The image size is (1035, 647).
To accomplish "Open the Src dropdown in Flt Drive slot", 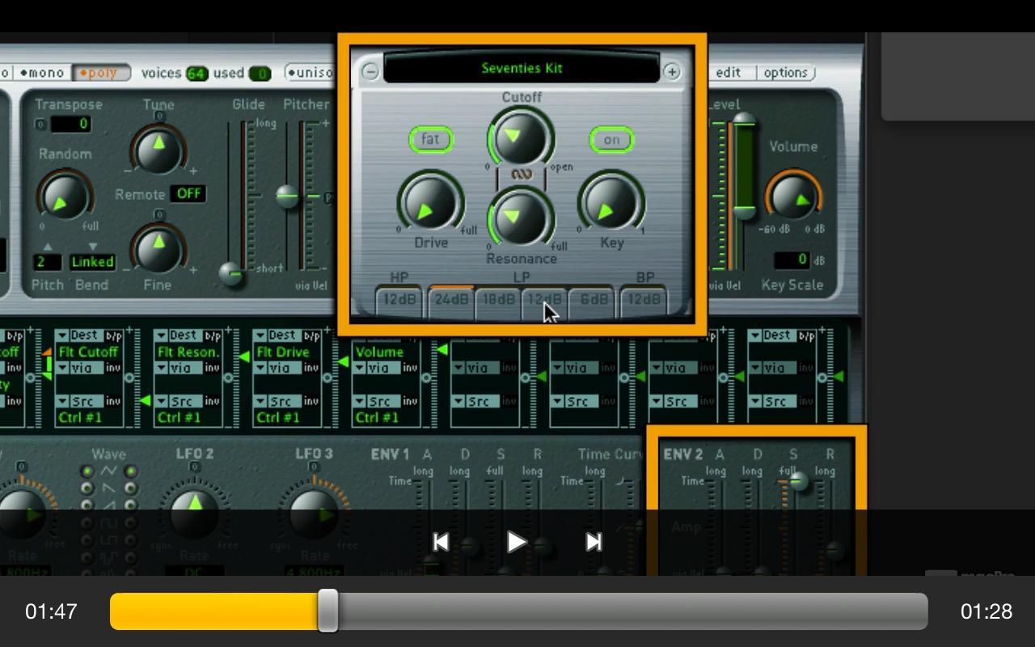I will (277, 401).
